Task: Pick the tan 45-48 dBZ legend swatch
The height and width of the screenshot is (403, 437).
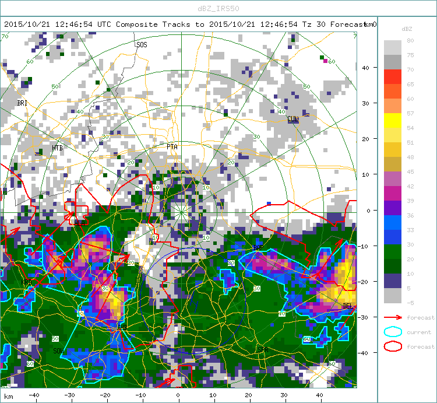Action: click(393, 164)
